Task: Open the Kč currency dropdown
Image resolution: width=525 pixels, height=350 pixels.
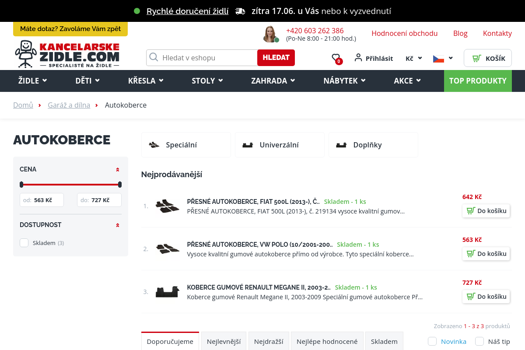Action: (x=414, y=58)
